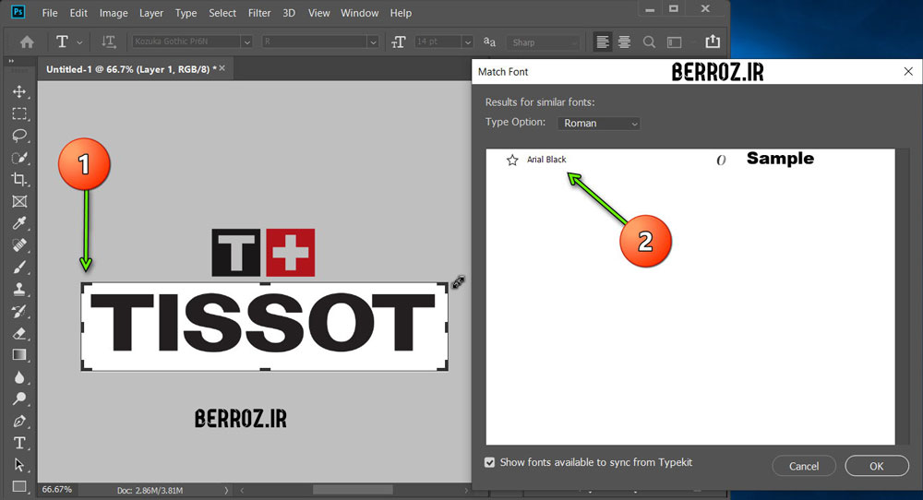This screenshot has width=923, height=500.
Task: Close the Untitled-1 document tab
Action: tap(222, 68)
